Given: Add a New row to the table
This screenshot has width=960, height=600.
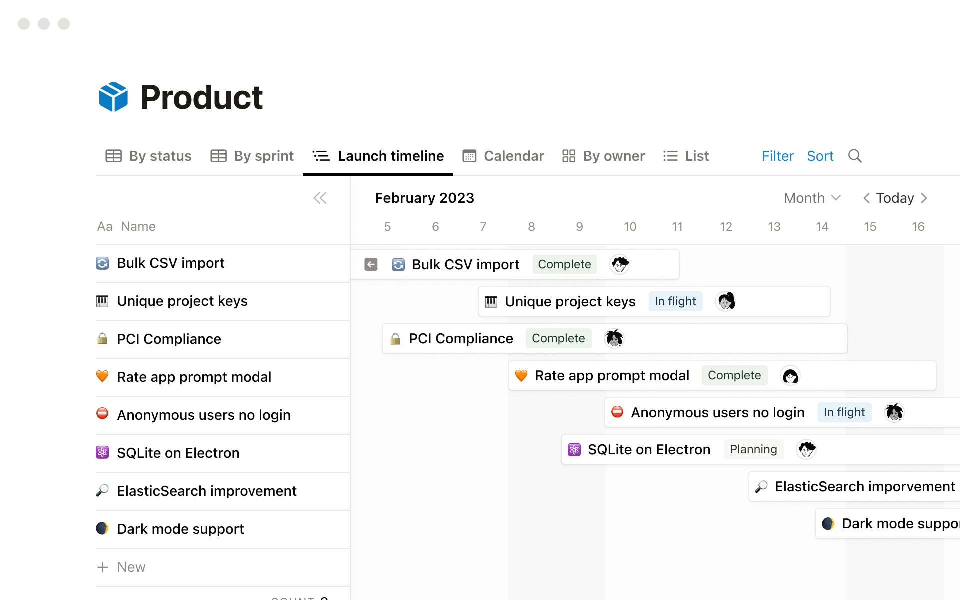Looking at the screenshot, I should pos(121,567).
